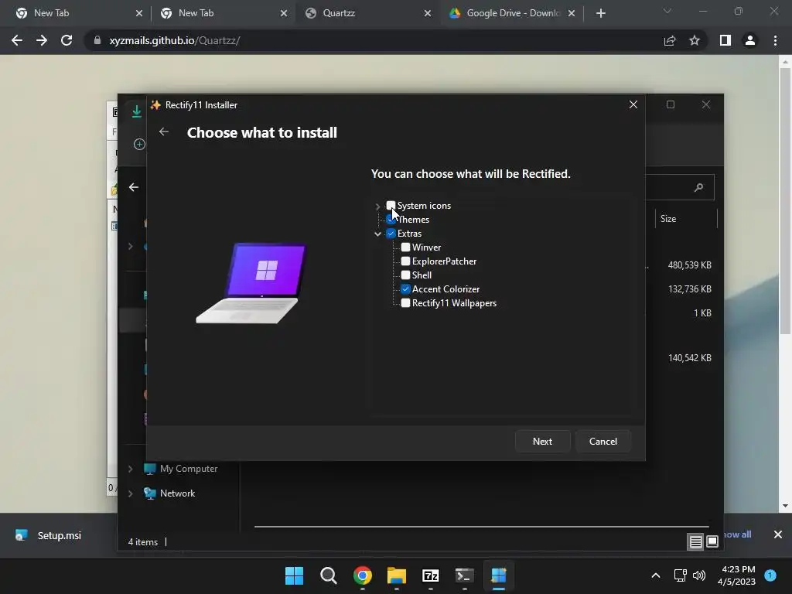Close the Google Drive tab
Image resolution: width=792 pixels, height=594 pixels.
click(572, 13)
